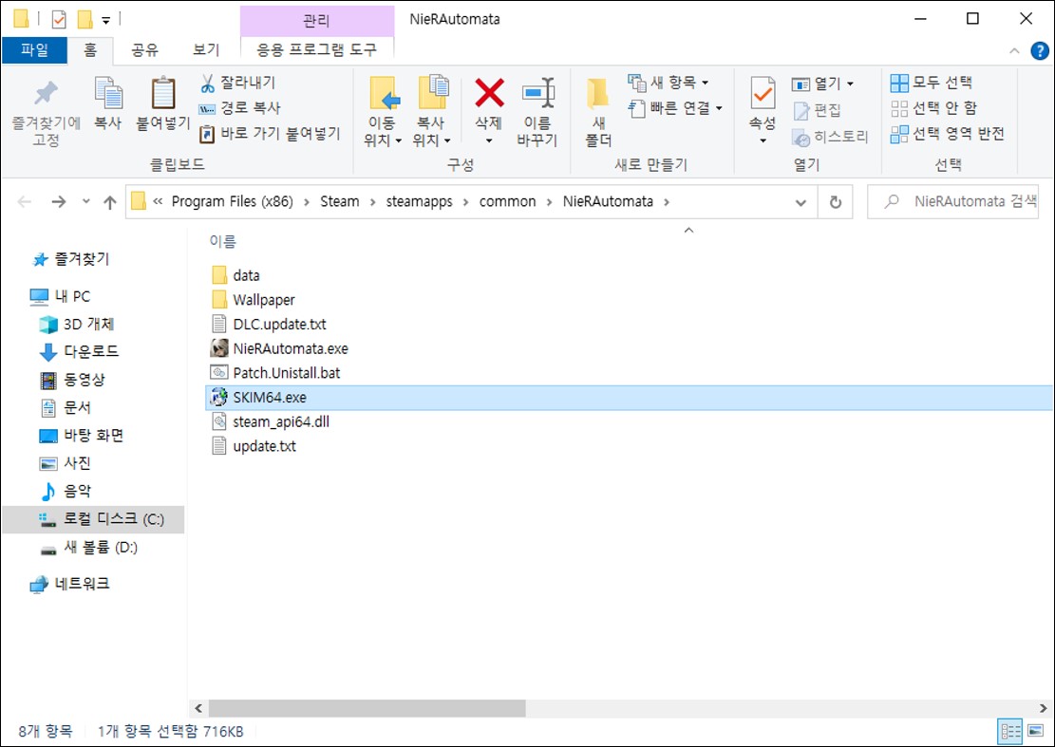The image size is (1055, 747).
Task: Select 내 PC in navigation pane
Action: pos(60,296)
